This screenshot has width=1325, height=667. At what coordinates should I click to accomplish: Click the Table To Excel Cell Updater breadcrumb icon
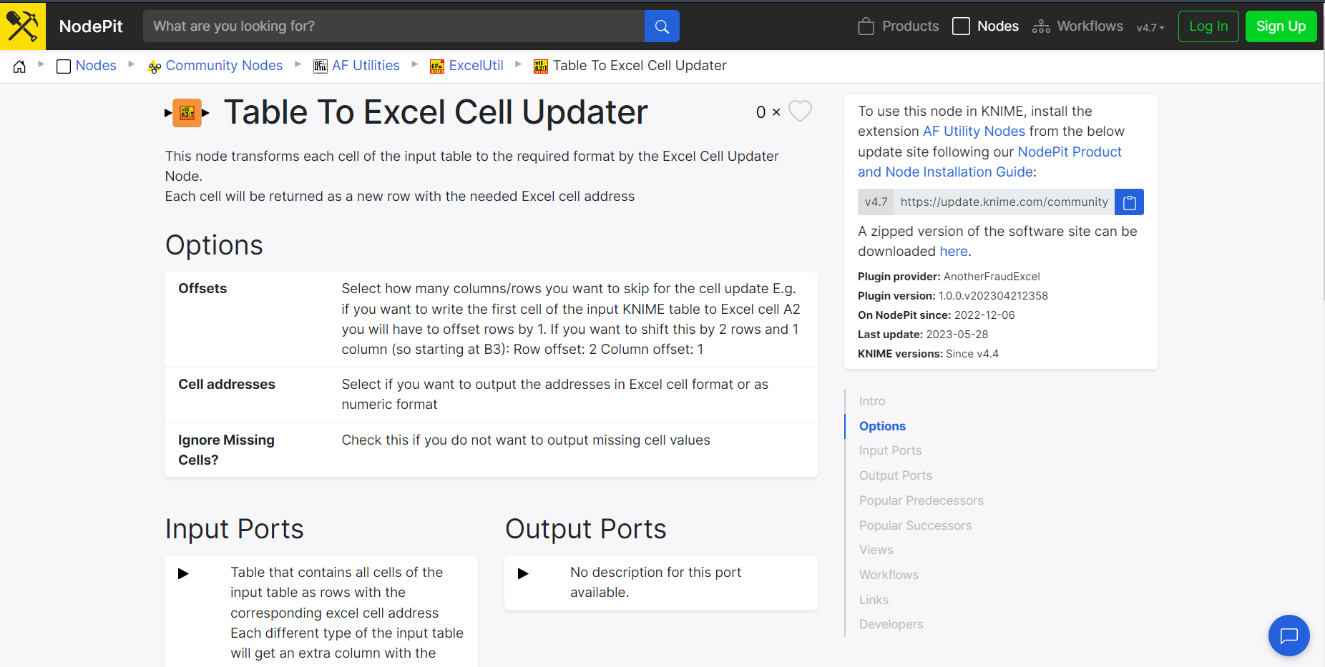click(541, 66)
